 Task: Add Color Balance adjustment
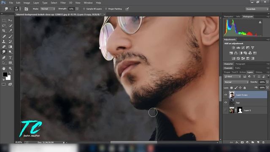[236, 53]
